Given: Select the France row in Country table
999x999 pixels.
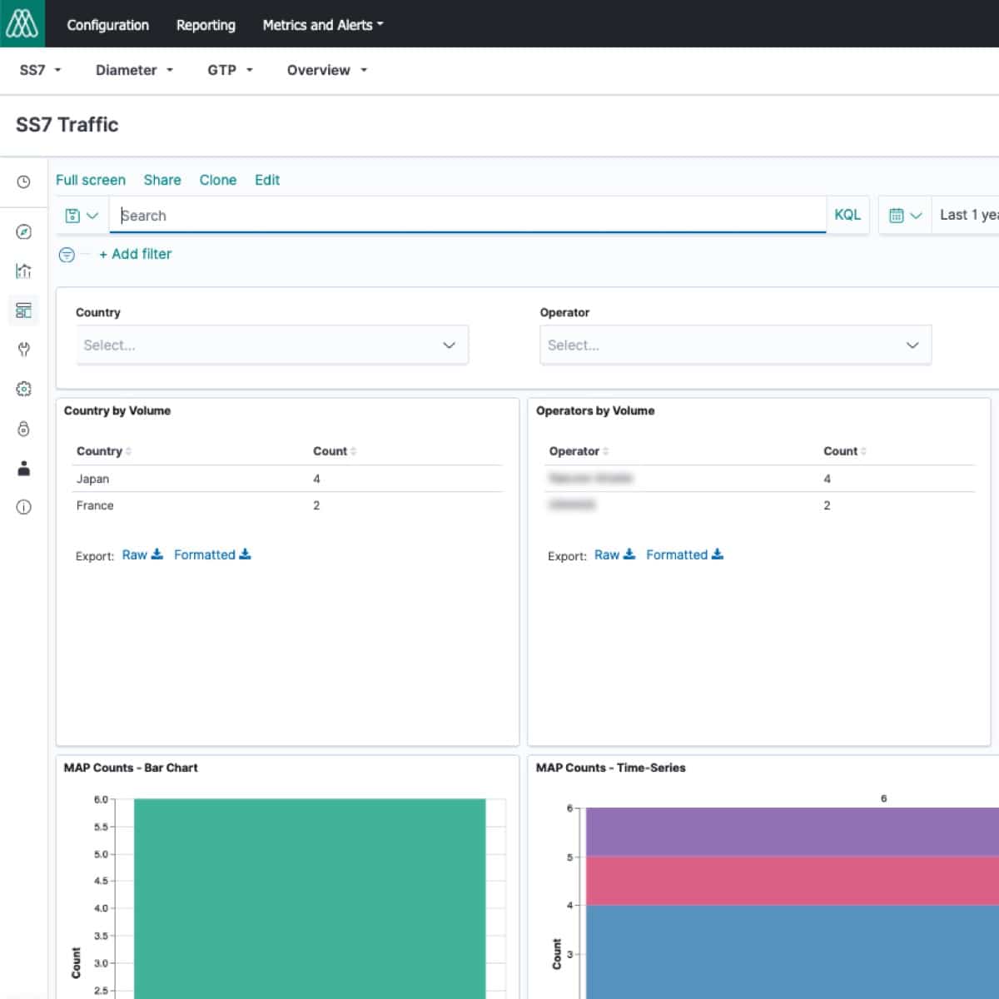Looking at the screenshot, I should pyautogui.click(x=288, y=505).
